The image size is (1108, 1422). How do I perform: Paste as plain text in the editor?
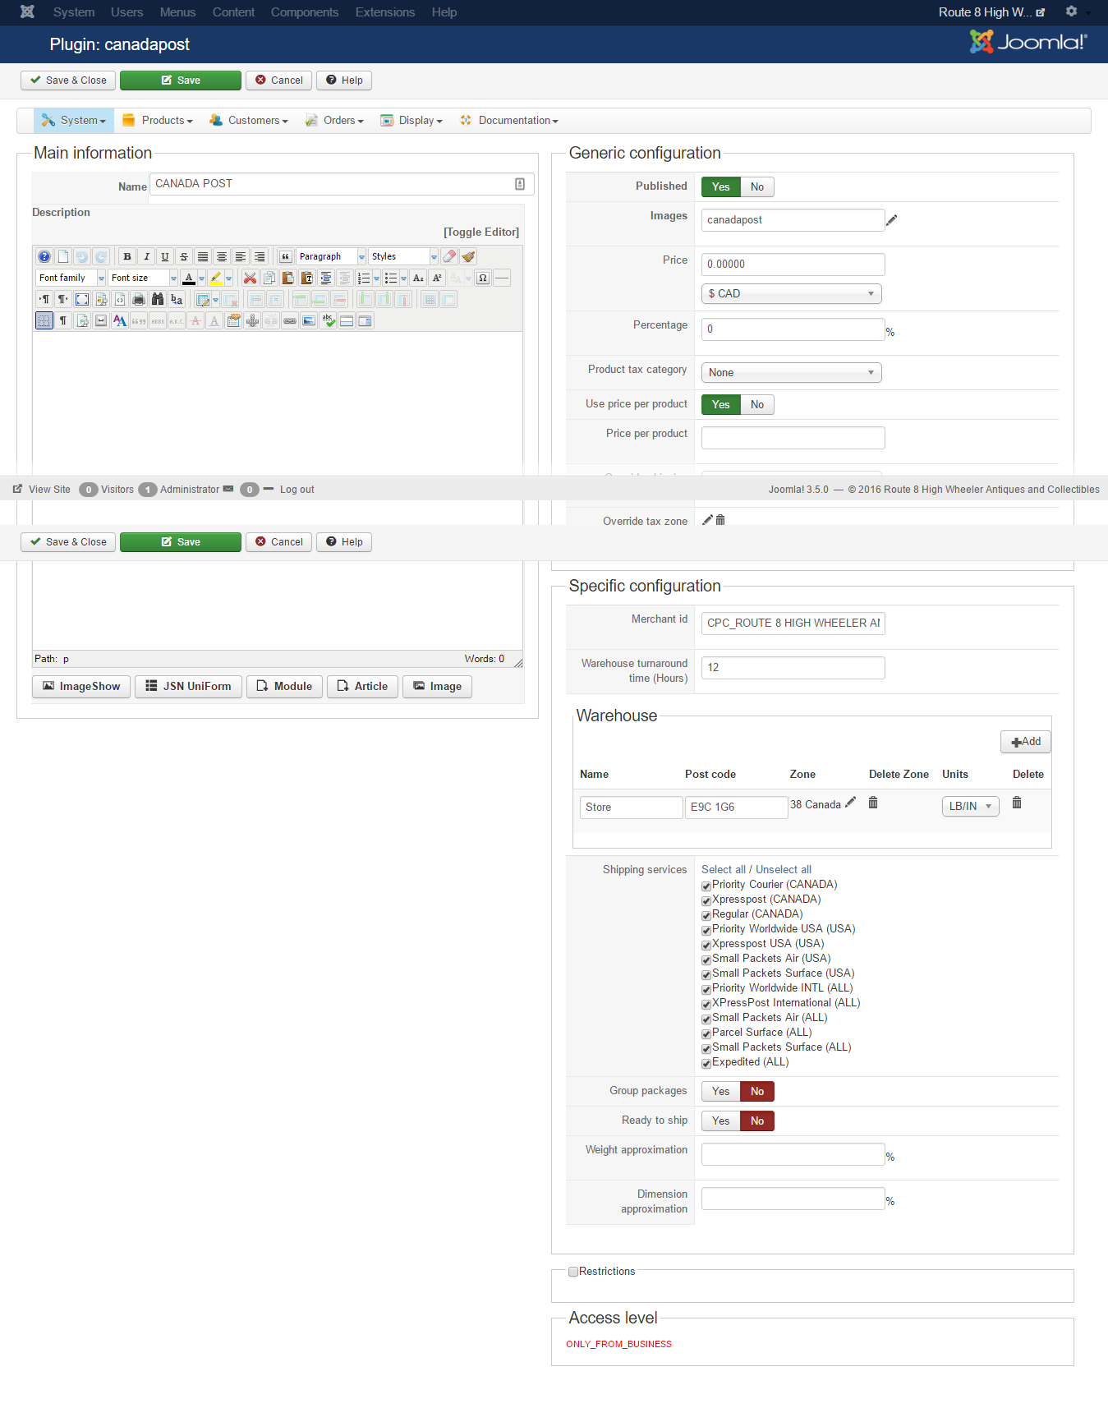pyautogui.click(x=306, y=278)
